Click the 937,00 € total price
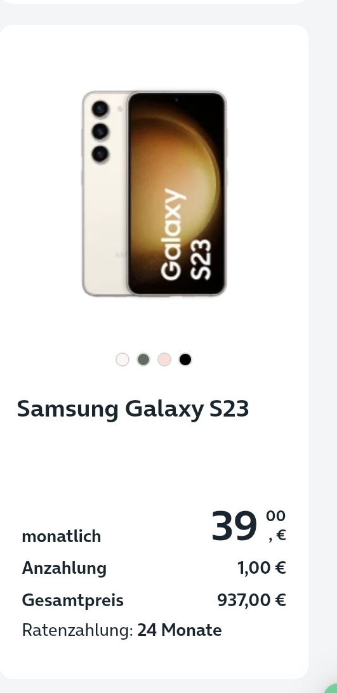 [x=252, y=600]
